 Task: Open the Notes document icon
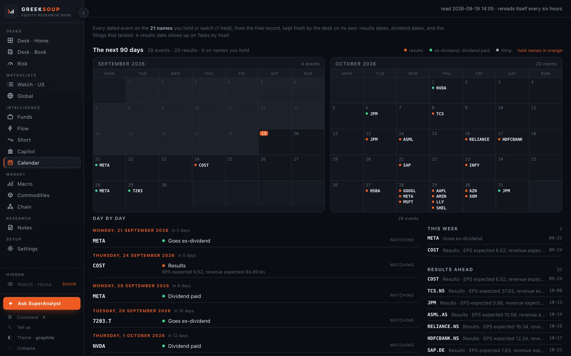(10, 228)
